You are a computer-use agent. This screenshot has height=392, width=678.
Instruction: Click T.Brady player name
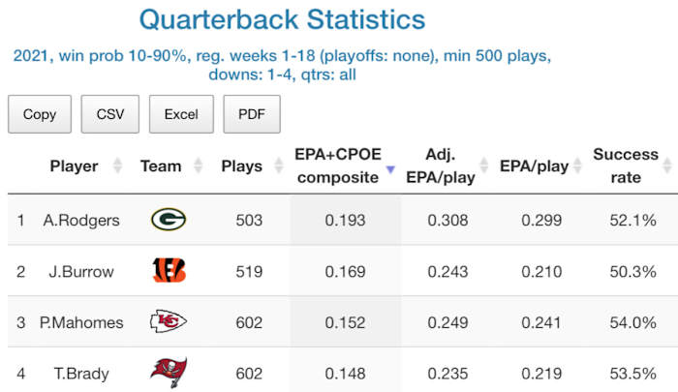click(81, 373)
